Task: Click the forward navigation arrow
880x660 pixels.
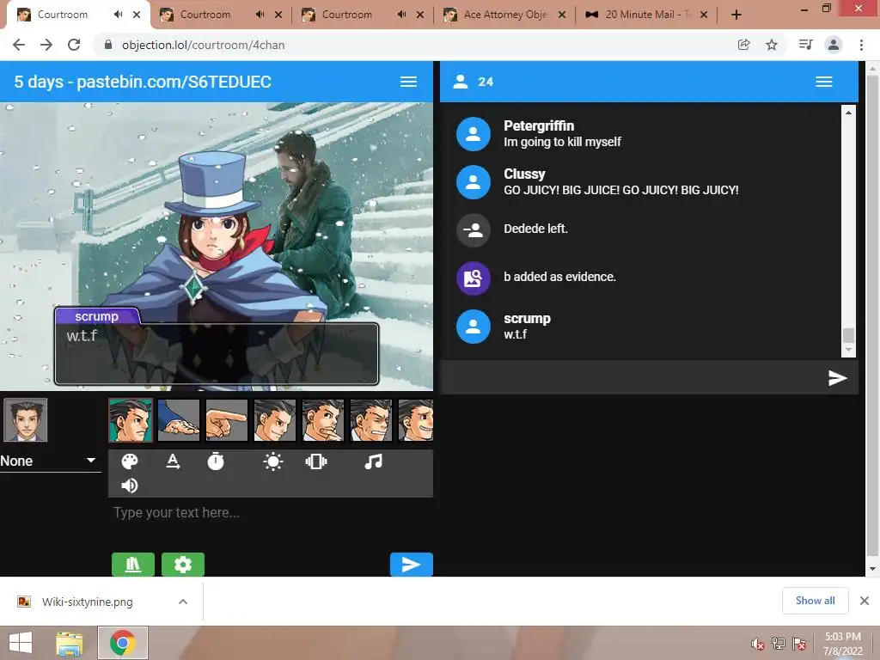Action: click(x=46, y=45)
